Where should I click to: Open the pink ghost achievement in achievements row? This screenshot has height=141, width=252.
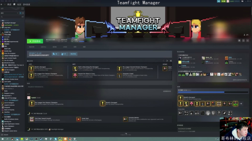point(191,104)
